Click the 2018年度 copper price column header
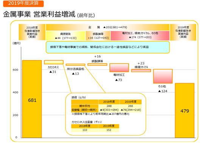The image size is (201, 143). tap(109, 102)
